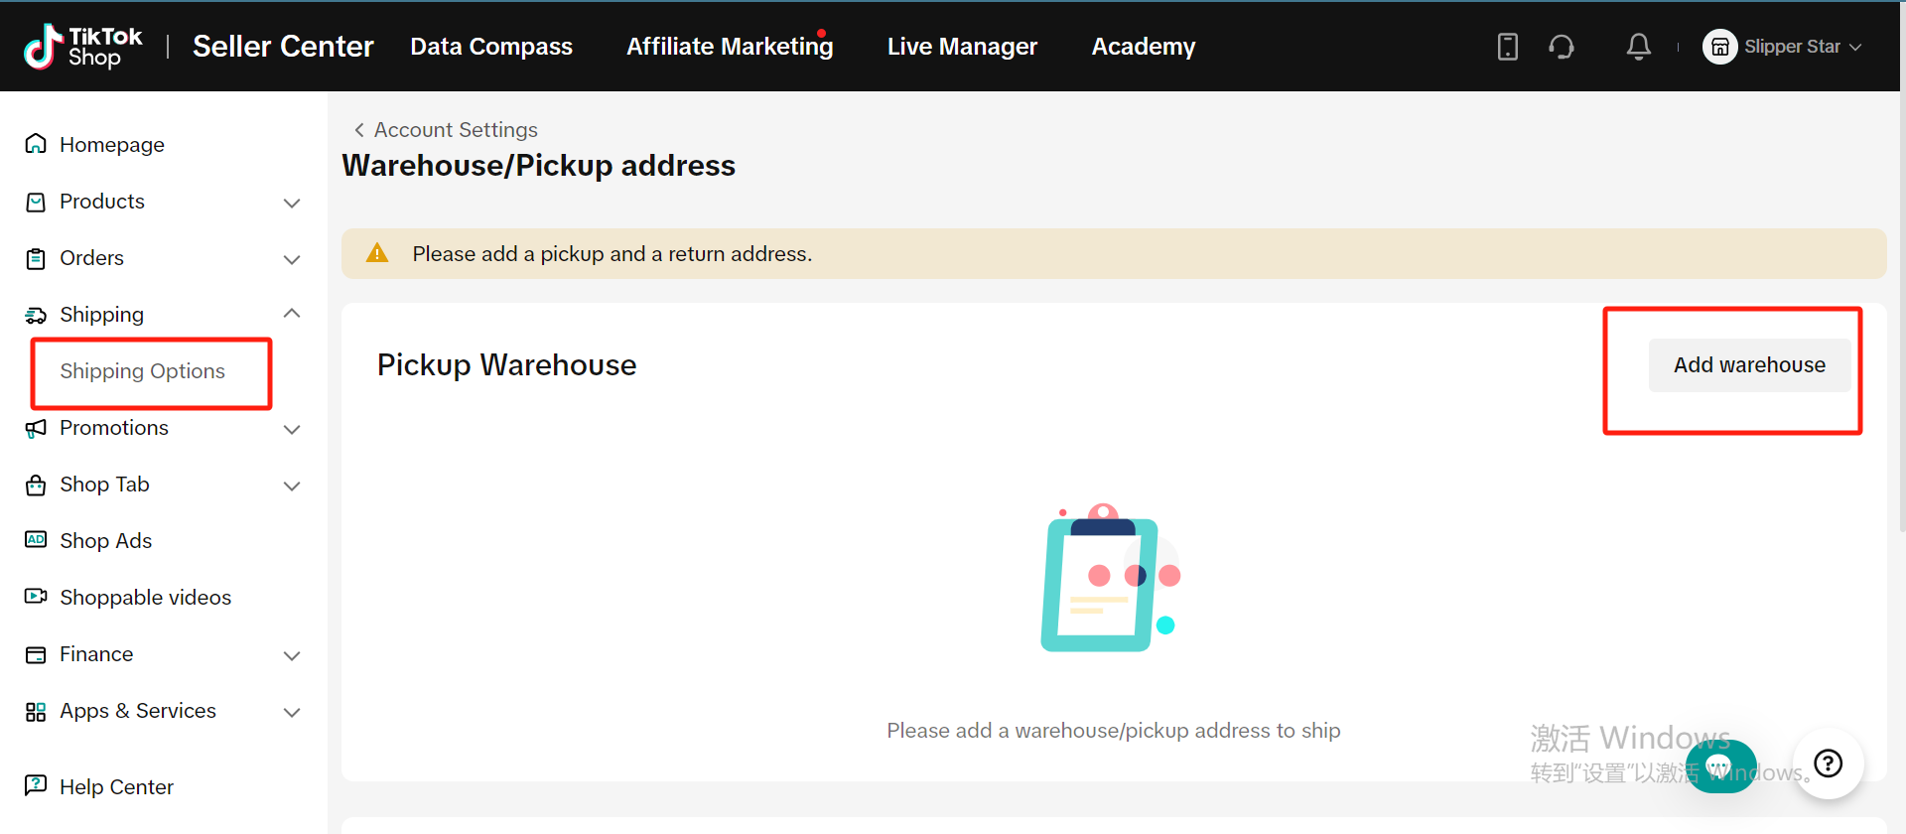Screen dimensions: 1906x834
Task: Go back to Account Settings
Action: point(446,130)
